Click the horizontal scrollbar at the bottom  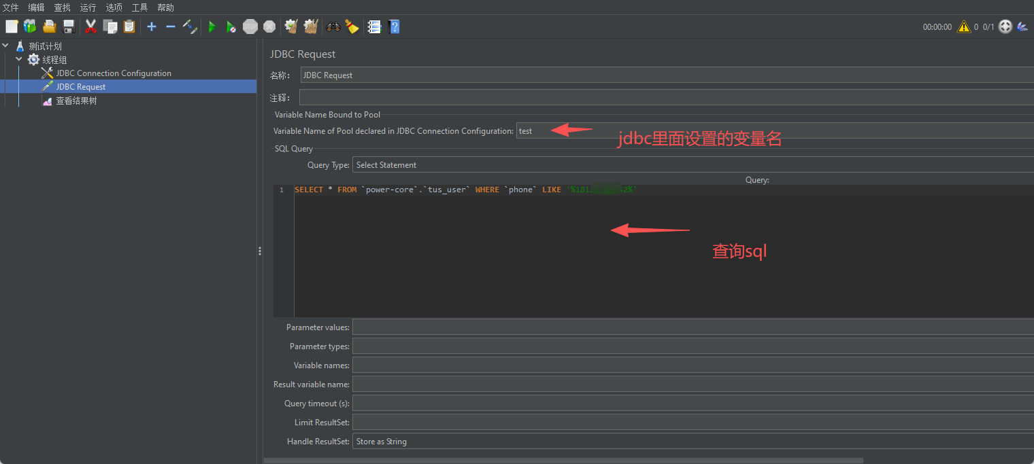563,460
